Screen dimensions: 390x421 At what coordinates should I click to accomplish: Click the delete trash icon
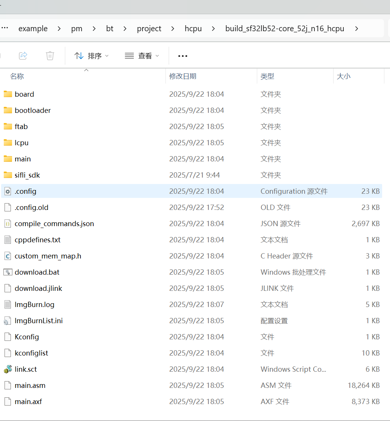click(50, 56)
